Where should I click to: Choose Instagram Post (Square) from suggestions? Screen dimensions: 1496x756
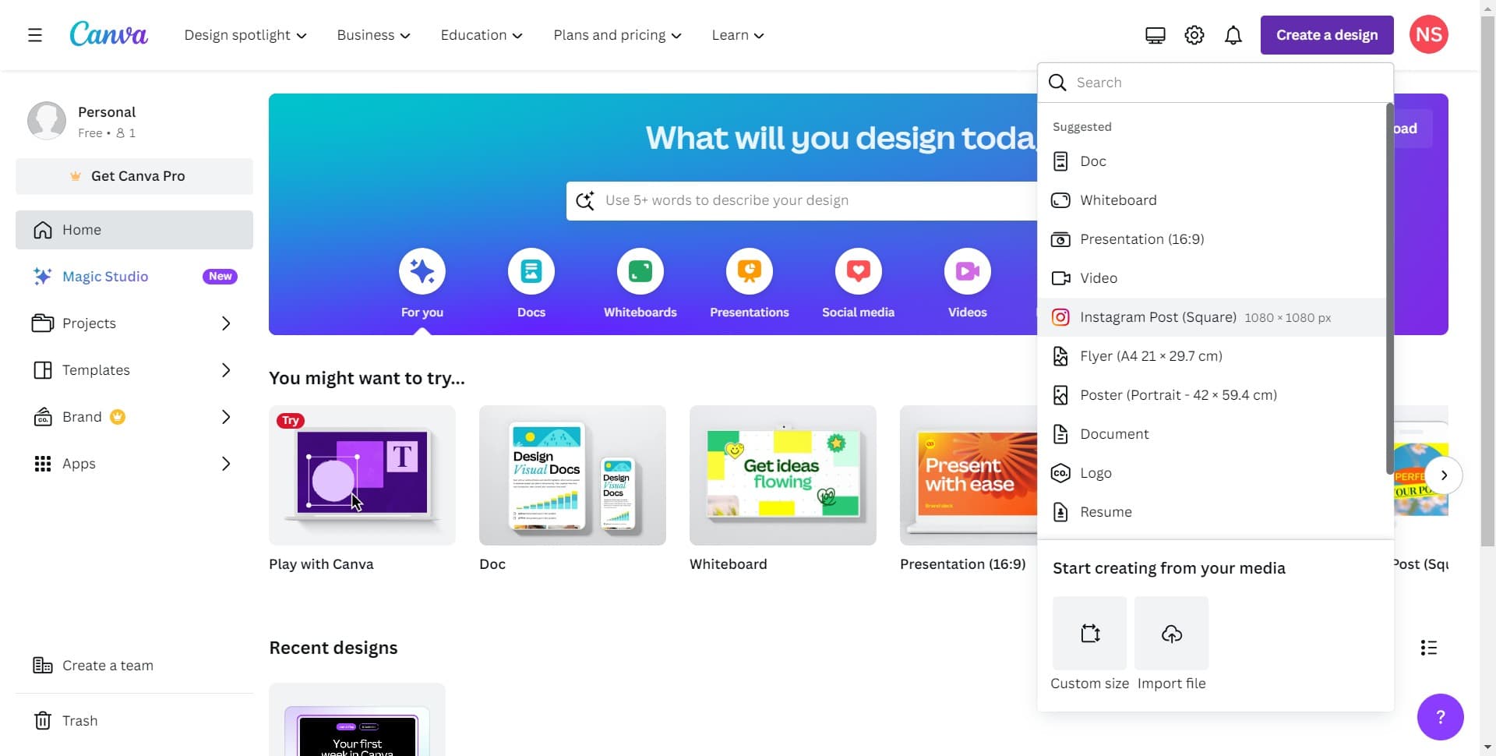[1157, 317]
